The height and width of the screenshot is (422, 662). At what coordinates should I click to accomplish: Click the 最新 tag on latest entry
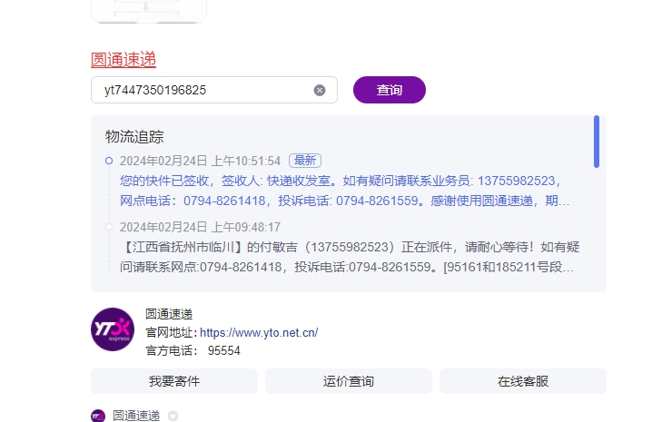coord(305,161)
